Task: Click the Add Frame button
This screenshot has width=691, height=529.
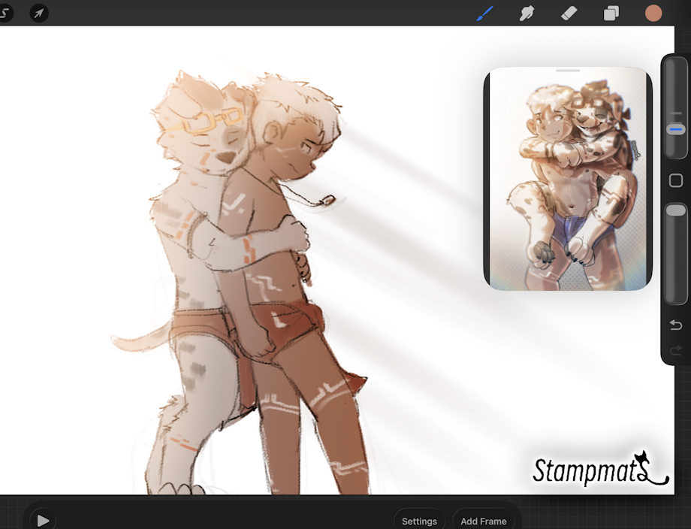Action: [483, 521]
